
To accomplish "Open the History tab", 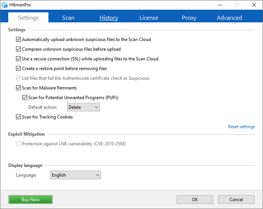I will 109,18.
